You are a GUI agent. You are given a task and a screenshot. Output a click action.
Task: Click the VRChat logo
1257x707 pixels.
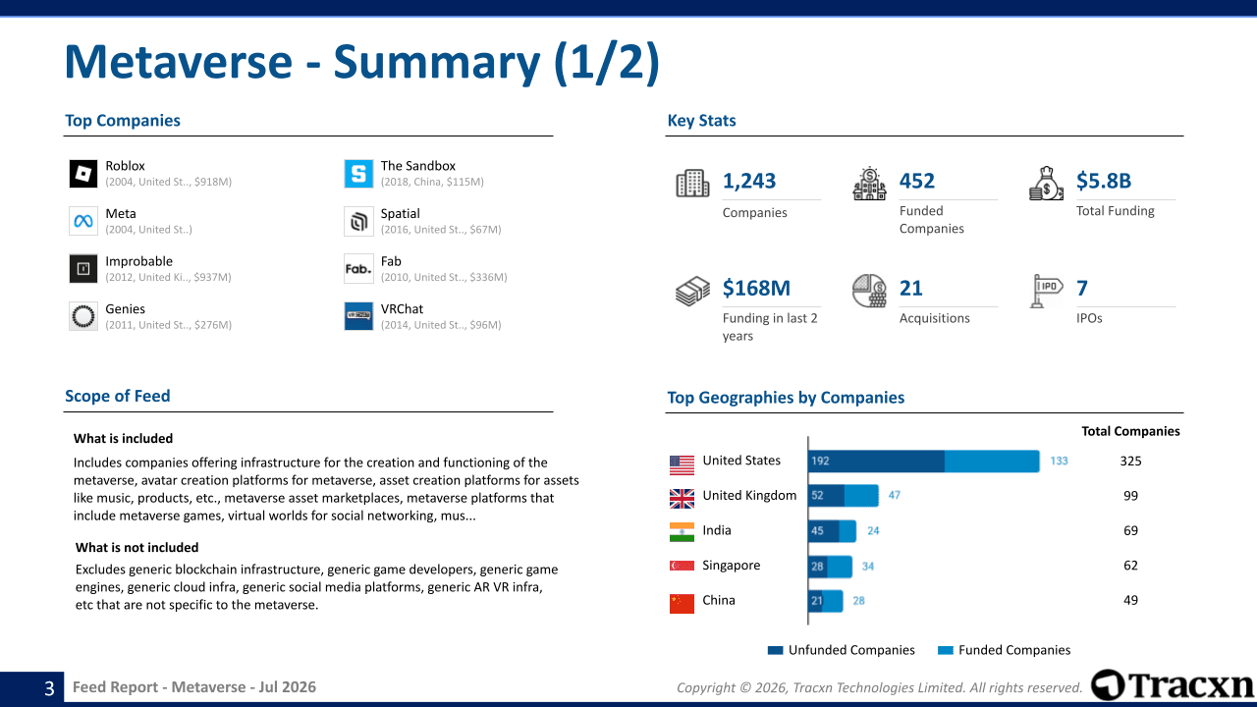[x=358, y=316]
